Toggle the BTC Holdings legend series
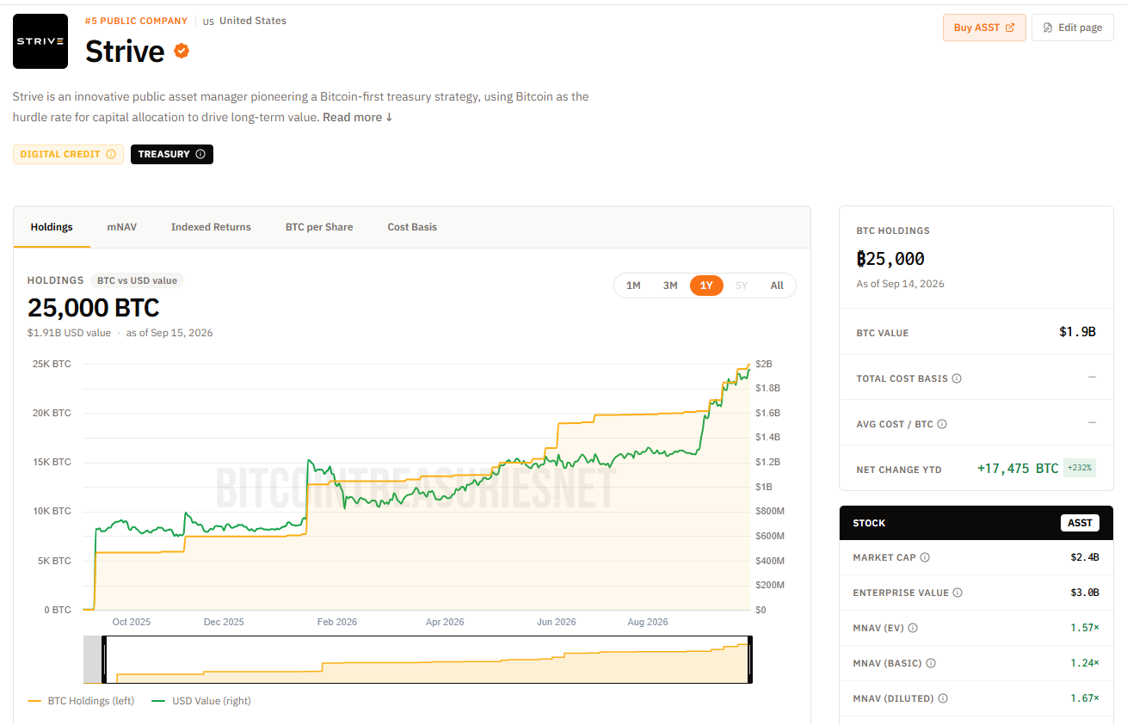The height and width of the screenshot is (725, 1127). pos(81,701)
